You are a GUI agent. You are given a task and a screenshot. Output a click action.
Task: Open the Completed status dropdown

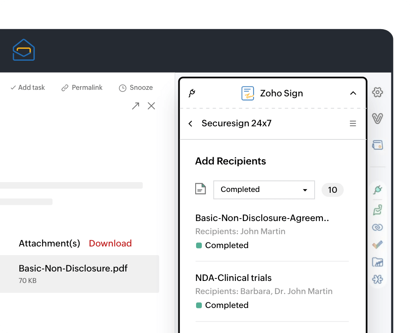click(264, 190)
